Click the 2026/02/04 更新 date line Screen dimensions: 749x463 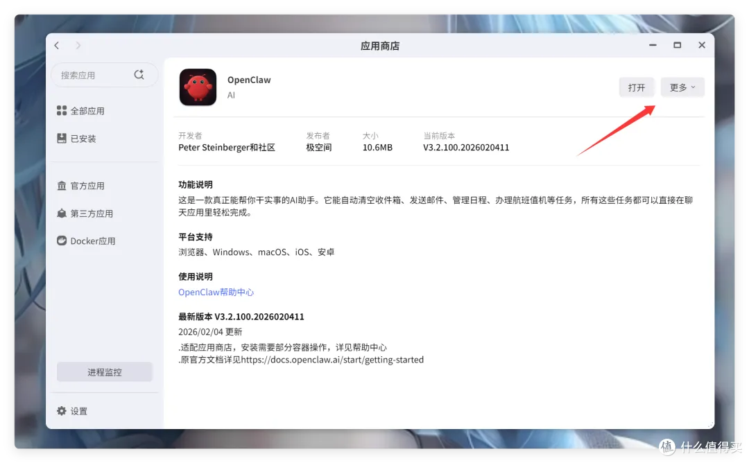(x=210, y=332)
